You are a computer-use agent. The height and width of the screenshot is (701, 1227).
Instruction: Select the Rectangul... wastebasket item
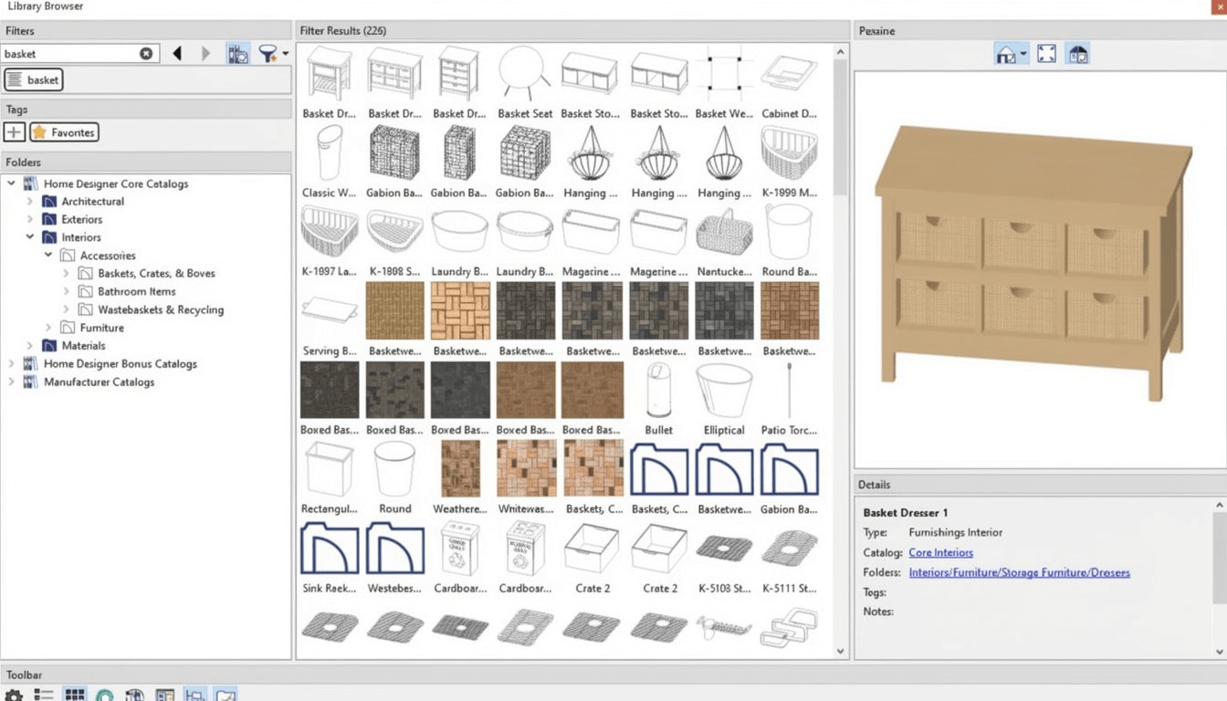(x=330, y=477)
